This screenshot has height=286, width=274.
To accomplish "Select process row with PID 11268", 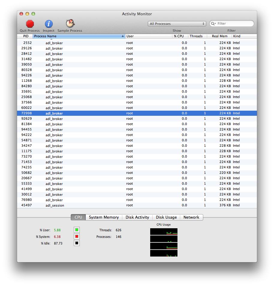I will tap(137, 81).
